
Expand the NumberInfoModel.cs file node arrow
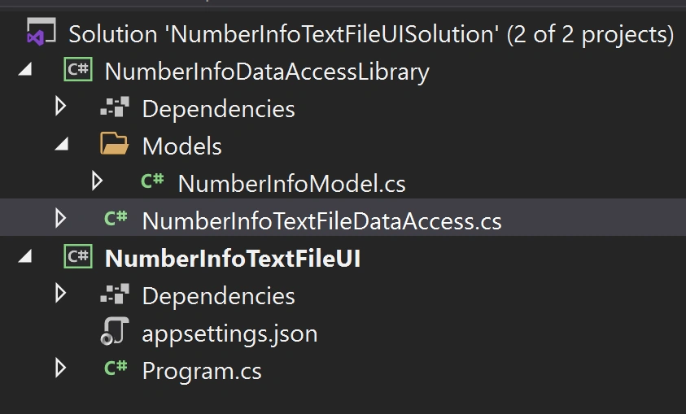click(x=97, y=181)
